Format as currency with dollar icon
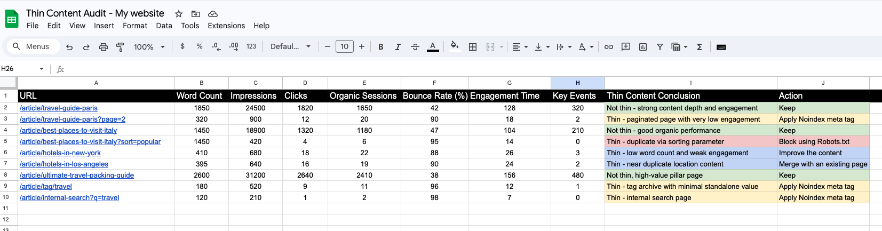The image size is (882, 231). 182,46
